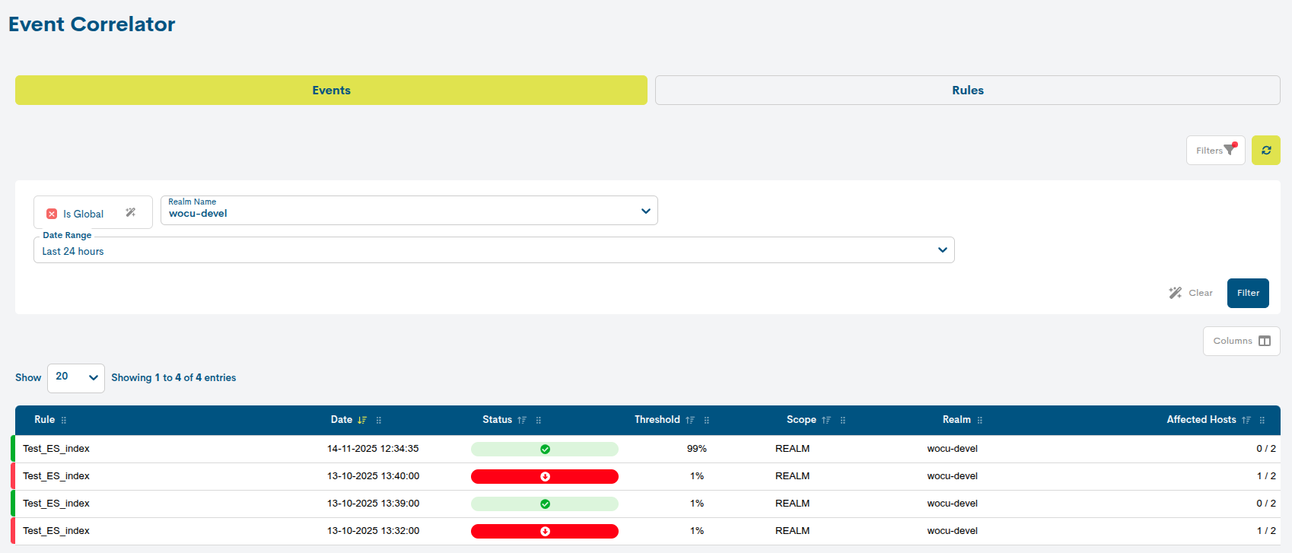The height and width of the screenshot is (553, 1292).
Task: Sort the Threshold column
Action: point(690,420)
